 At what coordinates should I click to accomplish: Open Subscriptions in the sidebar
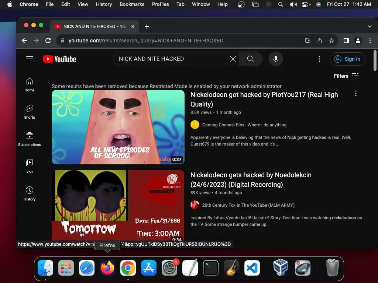(30, 139)
